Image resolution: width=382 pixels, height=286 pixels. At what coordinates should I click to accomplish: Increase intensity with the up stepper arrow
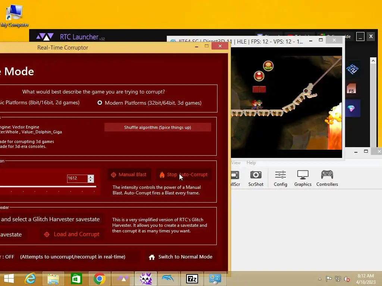tap(91, 177)
